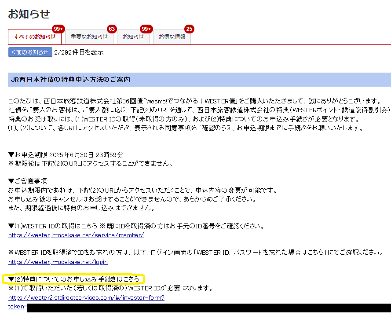391x319 pixels.
Task: Click the お申込期限 2025年6月30日 line
Action: 66,154
